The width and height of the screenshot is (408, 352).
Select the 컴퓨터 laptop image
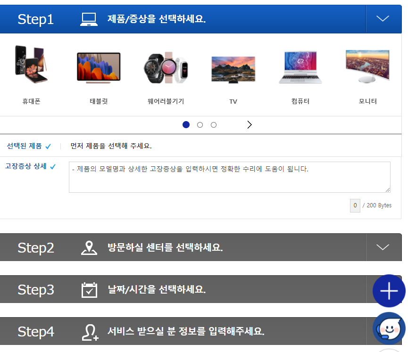[300, 67]
